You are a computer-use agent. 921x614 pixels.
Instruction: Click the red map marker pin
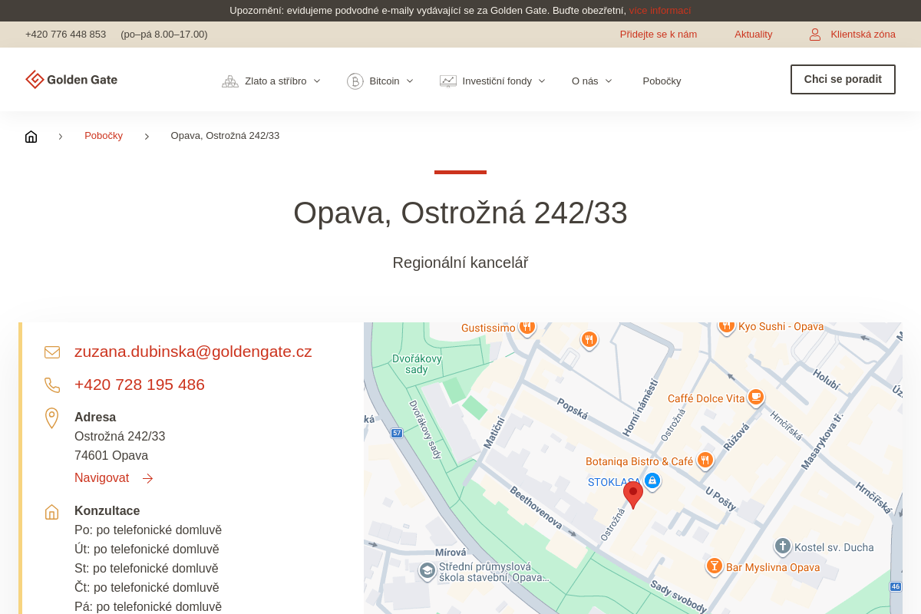(633, 494)
